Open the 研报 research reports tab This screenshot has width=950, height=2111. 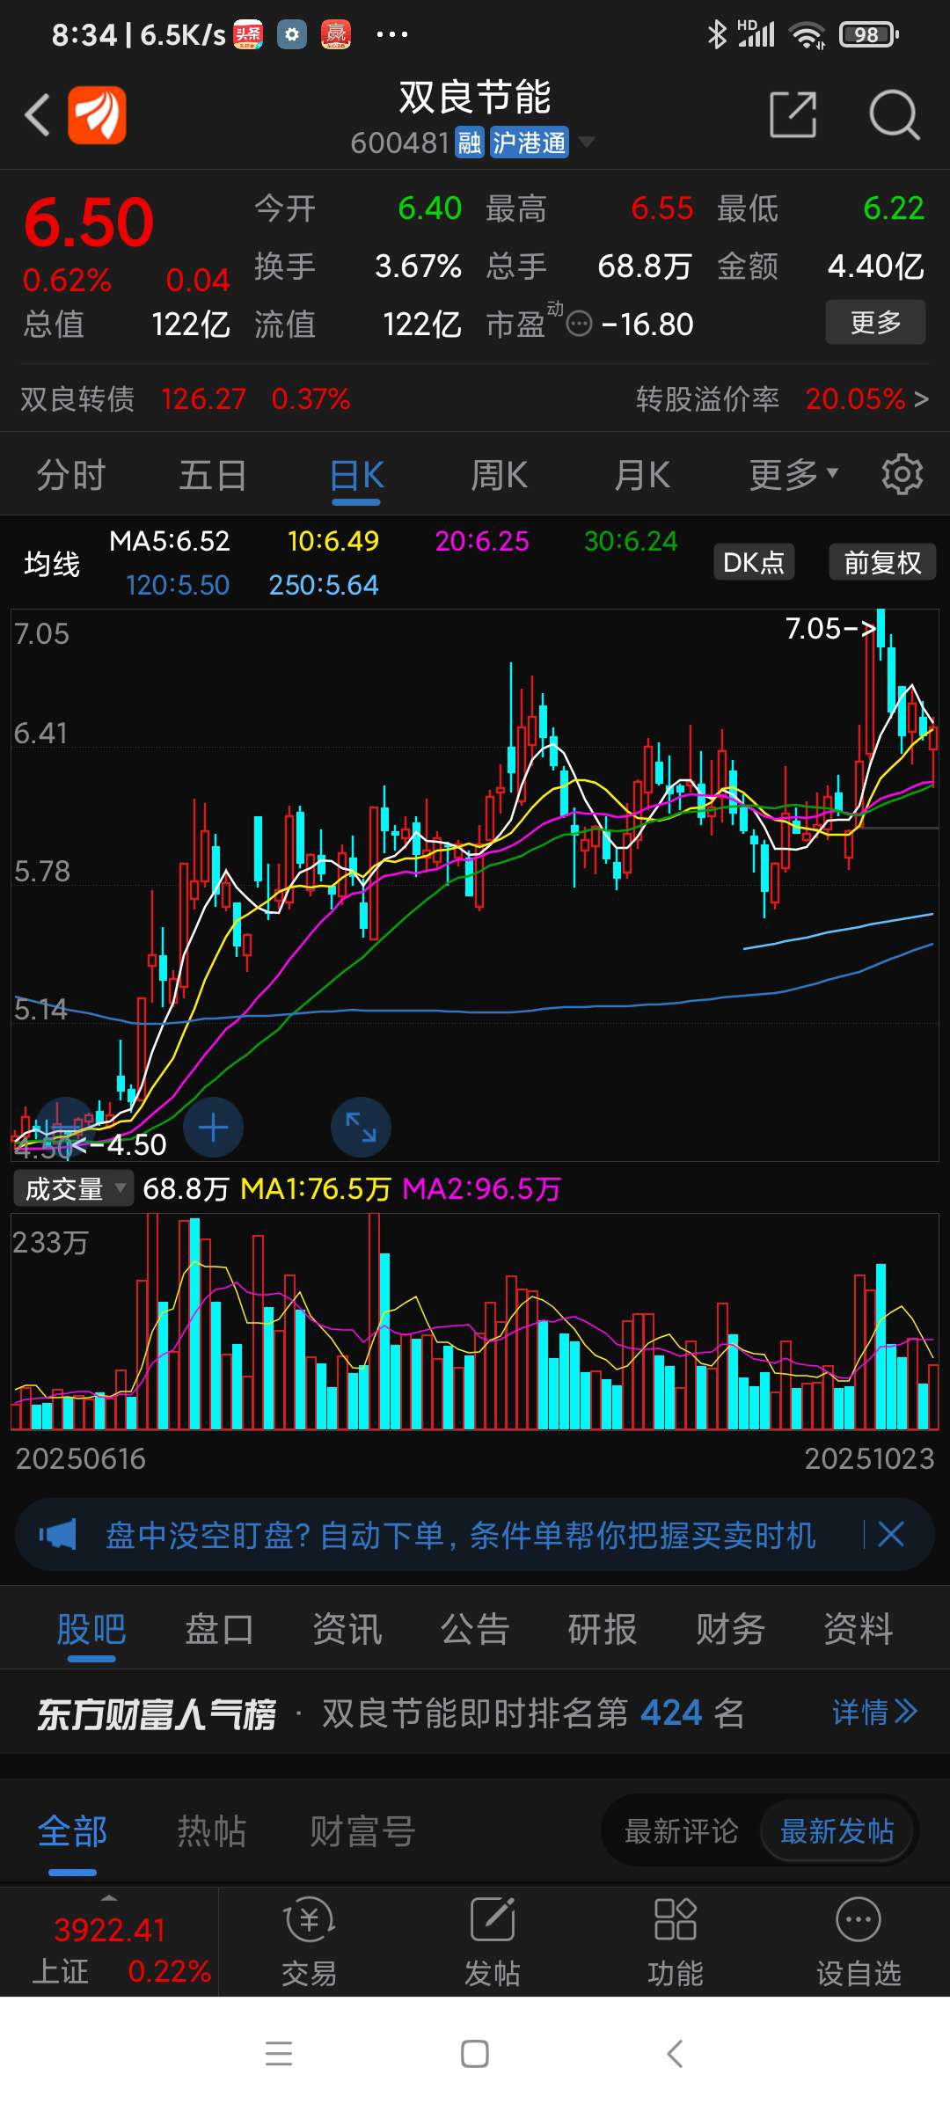[x=603, y=1629]
